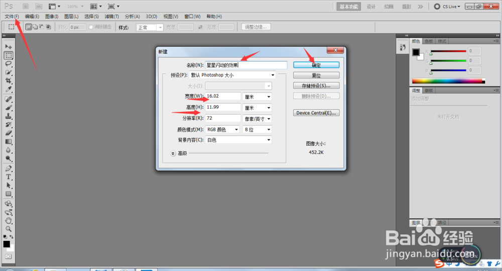The image size is (502, 271).
Task: Click the 名称 name input field
Action: click(246, 65)
